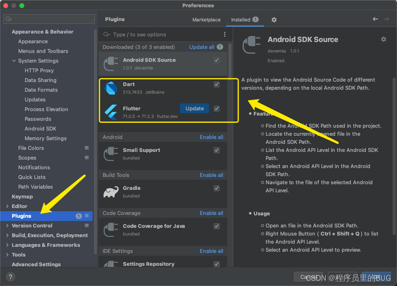Click the plugin filter search field
Screen dimensions: 397x286
(x=162, y=34)
